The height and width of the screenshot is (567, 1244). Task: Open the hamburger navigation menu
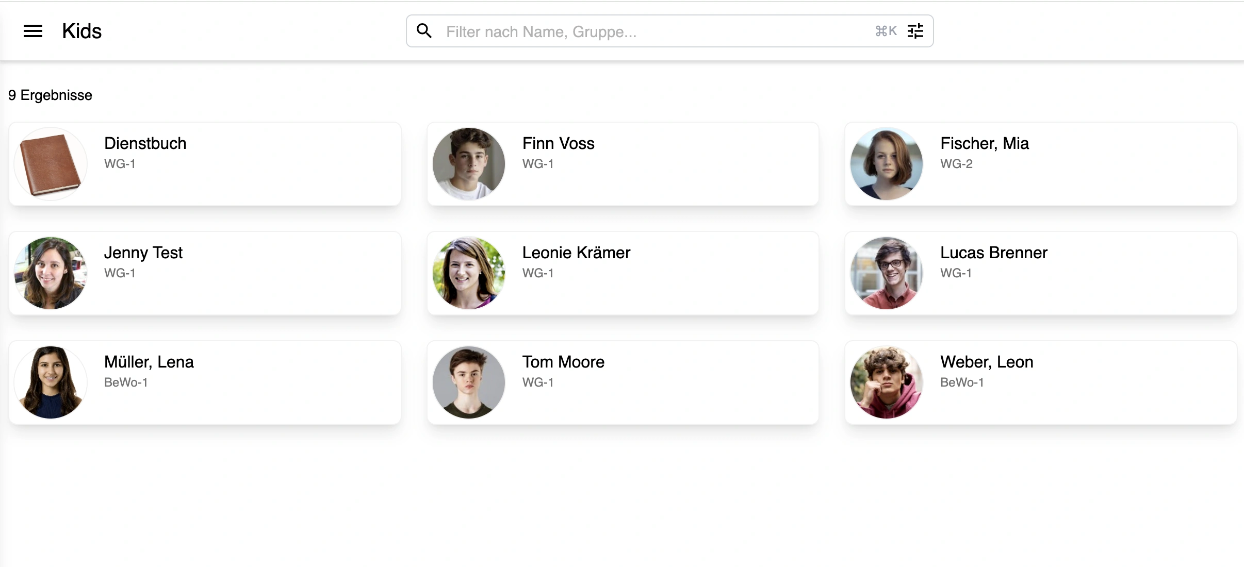33,31
